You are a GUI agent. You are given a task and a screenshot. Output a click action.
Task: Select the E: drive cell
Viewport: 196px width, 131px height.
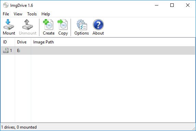23,51
